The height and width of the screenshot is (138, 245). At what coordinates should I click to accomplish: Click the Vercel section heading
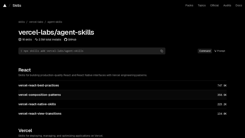pos(25,130)
